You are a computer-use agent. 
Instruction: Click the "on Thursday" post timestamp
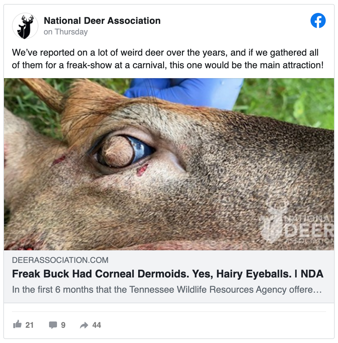click(x=66, y=32)
